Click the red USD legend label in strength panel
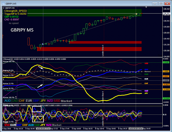 click(57, 101)
